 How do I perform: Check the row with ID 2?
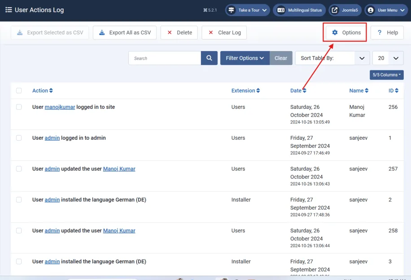click(x=19, y=200)
